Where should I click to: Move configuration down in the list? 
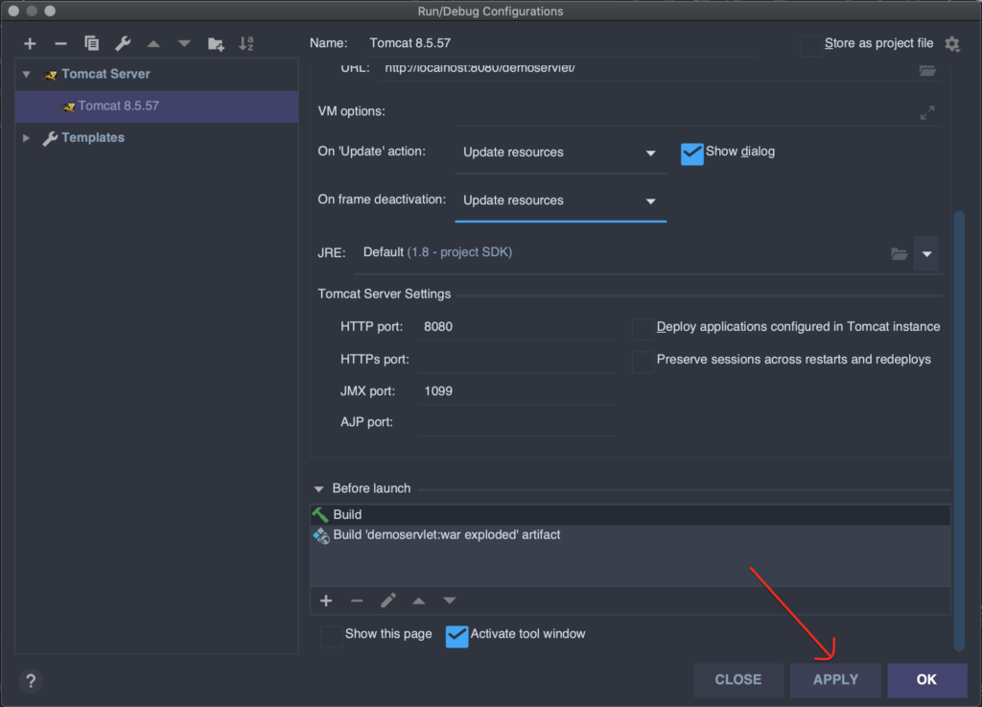(184, 44)
